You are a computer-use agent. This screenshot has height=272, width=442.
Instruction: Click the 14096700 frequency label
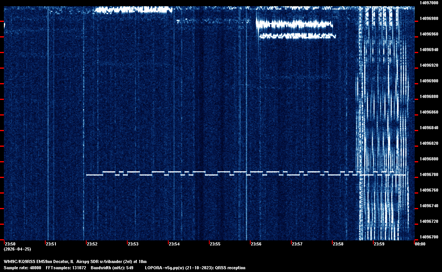click(x=429, y=237)
